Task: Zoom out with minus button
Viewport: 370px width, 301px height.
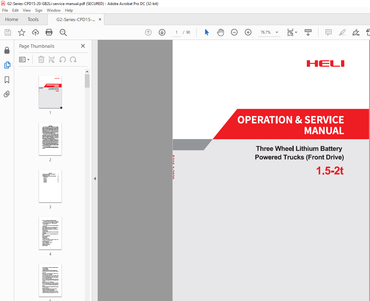Action: [x=234, y=32]
